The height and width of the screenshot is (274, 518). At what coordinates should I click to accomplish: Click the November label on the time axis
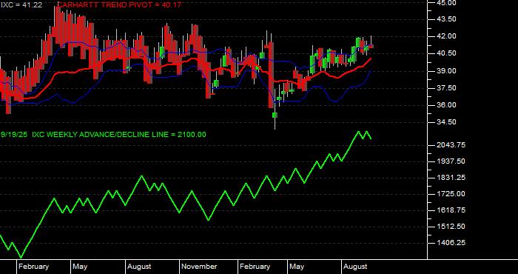point(199,267)
